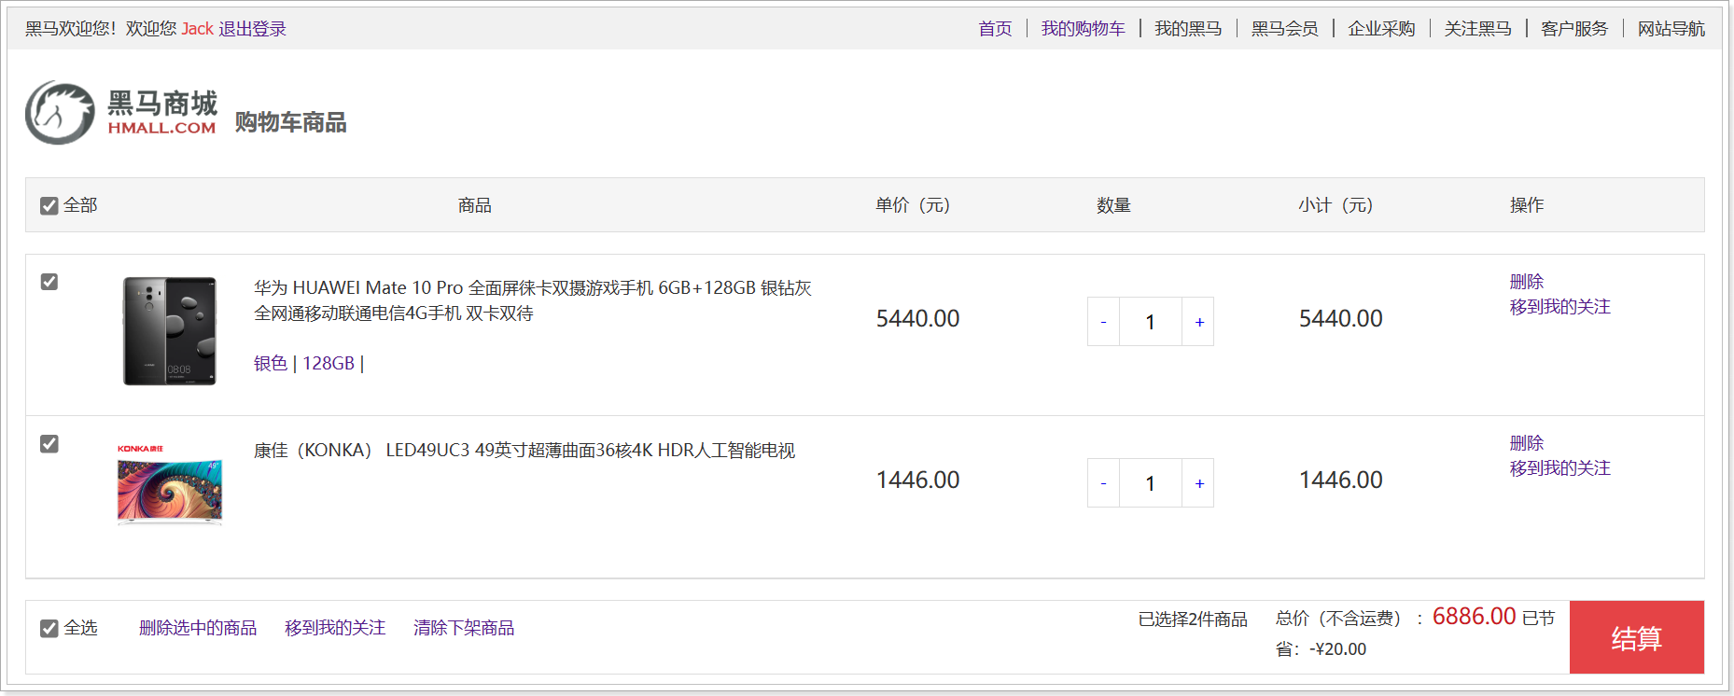
Task: Click the 操作 column header
Action: tap(1527, 205)
